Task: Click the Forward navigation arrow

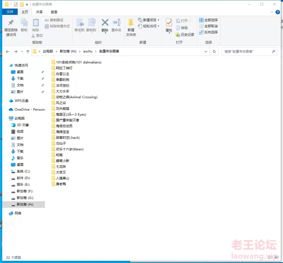Action: click(x=16, y=51)
